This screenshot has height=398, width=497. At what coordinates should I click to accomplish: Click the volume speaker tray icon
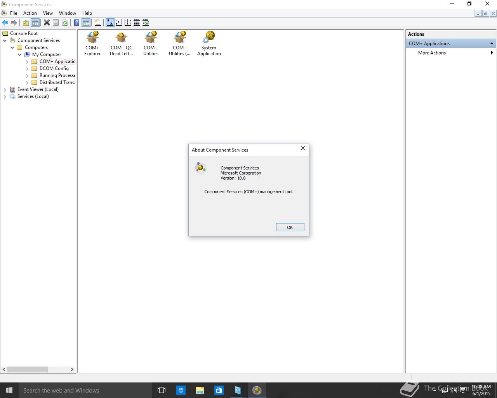pos(454,390)
